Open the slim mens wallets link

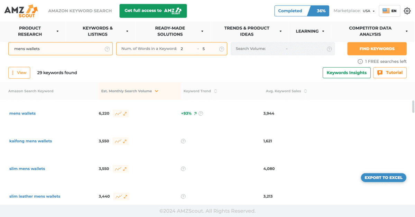pos(27,169)
